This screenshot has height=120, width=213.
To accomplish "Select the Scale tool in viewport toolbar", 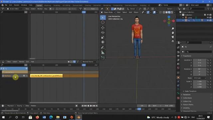I will point(103,37).
